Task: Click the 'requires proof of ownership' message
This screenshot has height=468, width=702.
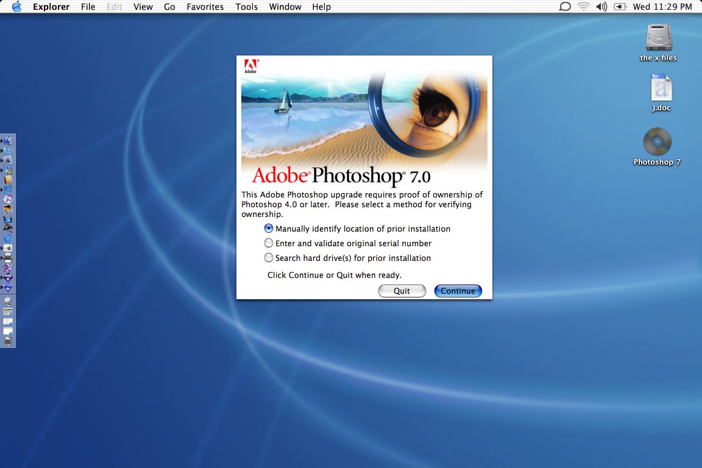Action: click(x=362, y=204)
